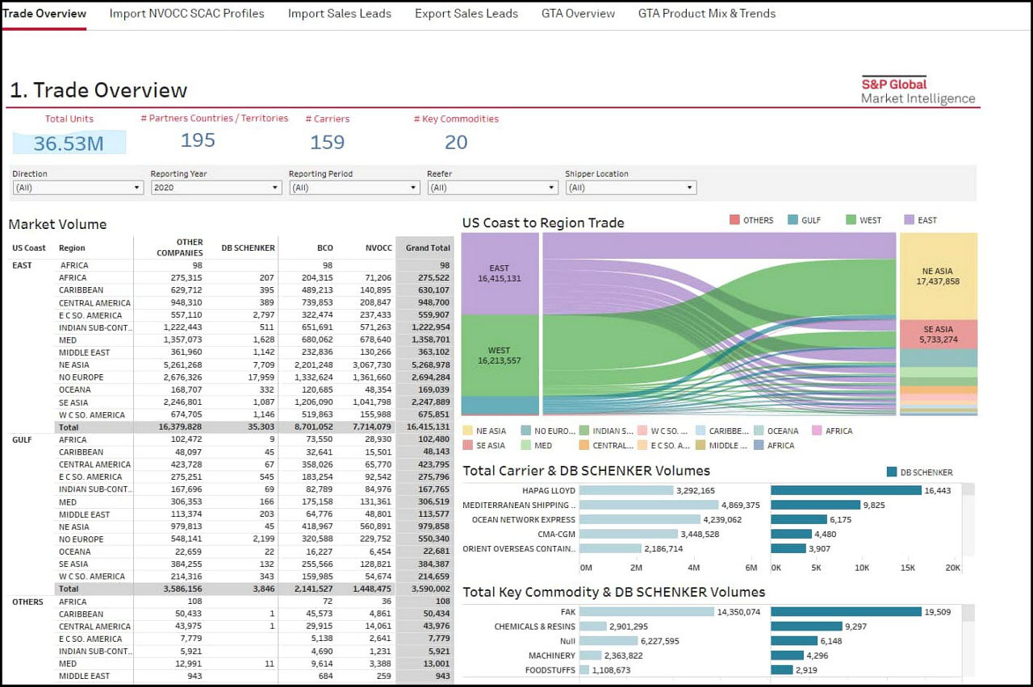Screen dimensions: 1033x687
Task: Expand the Reporting Period filter dropdown
Action: (x=354, y=188)
